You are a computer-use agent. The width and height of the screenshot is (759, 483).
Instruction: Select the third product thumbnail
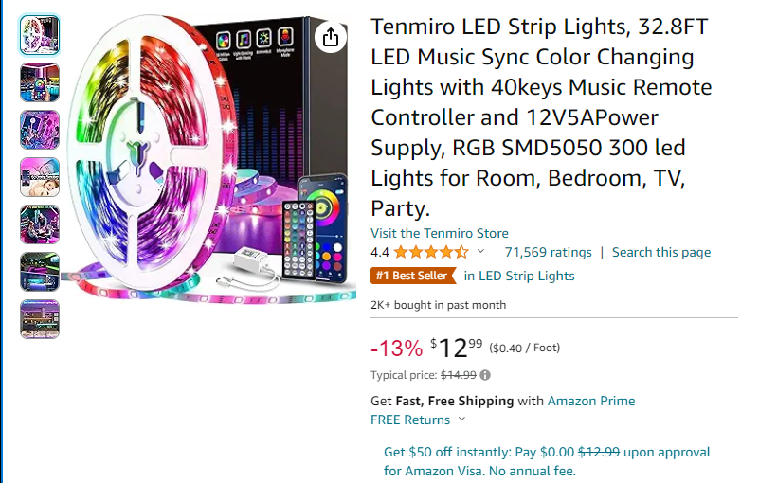[x=40, y=130]
